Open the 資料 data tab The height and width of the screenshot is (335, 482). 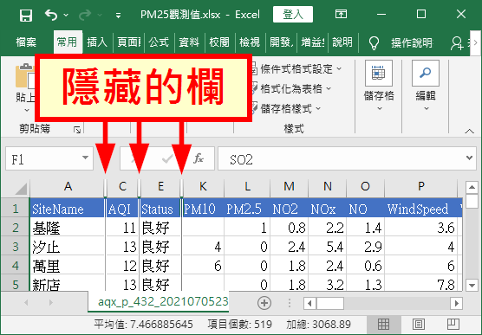189,42
